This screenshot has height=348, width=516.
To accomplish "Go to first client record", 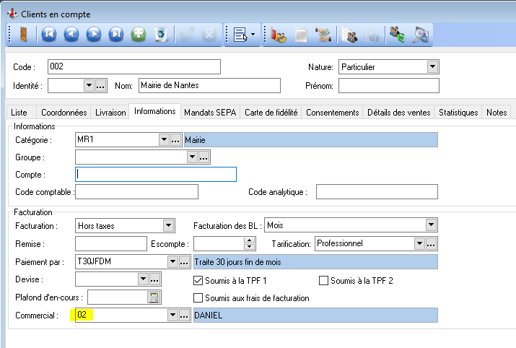I will (48, 34).
